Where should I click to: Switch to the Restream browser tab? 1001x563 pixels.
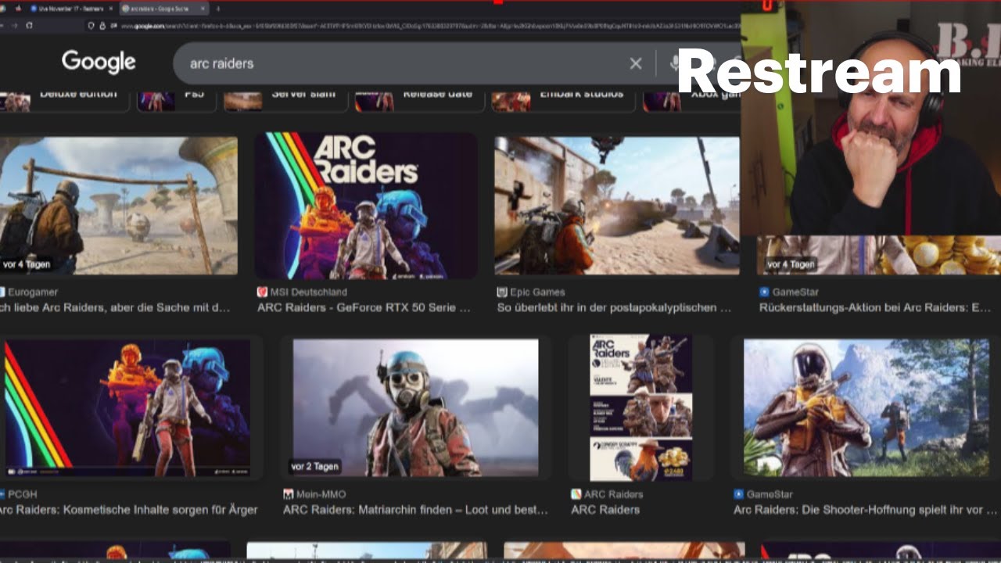(70, 9)
